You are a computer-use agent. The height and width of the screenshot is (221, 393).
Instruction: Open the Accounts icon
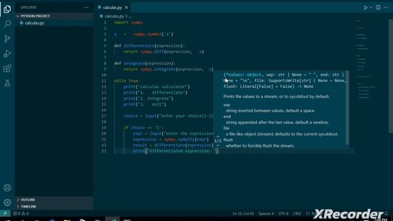click(7, 188)
